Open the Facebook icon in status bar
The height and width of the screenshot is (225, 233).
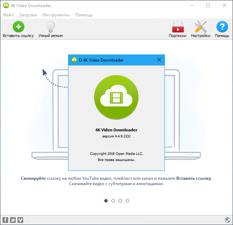pyautogui.click(x=5, y=220)
